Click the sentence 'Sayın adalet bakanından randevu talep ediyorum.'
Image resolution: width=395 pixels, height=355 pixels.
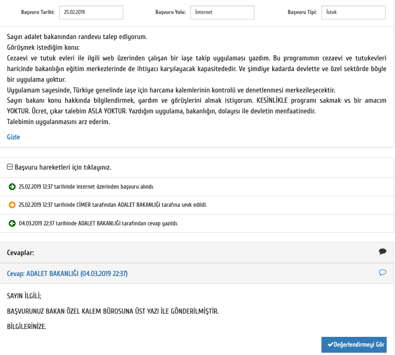pos(77,37)
